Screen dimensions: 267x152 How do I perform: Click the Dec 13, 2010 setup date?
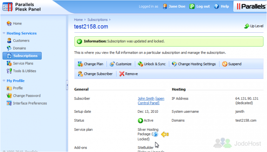[x=148, y=111]
